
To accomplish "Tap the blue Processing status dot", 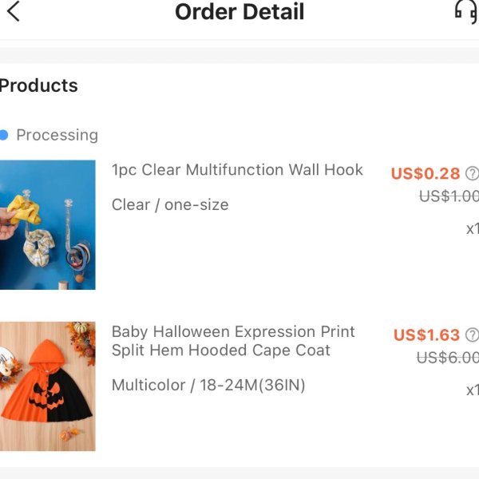I will [3, 135].
